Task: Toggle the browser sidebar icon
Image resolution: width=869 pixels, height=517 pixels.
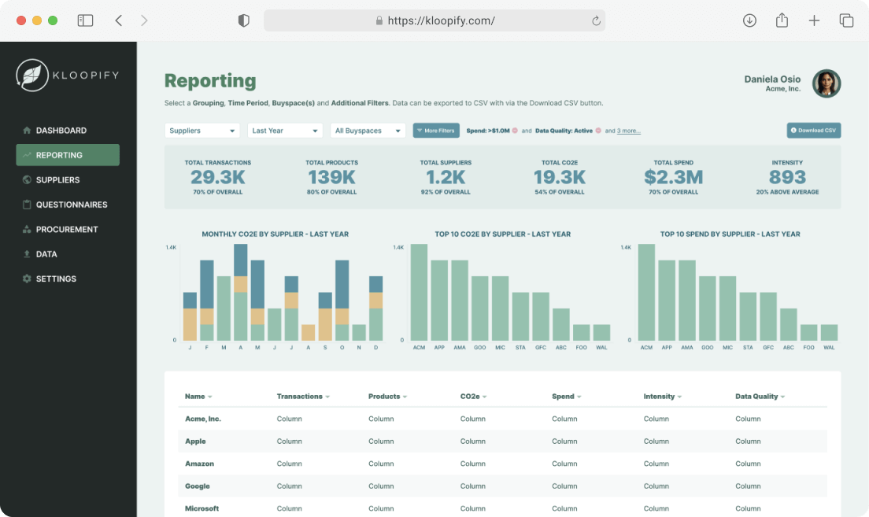Action: coord(85,20)
